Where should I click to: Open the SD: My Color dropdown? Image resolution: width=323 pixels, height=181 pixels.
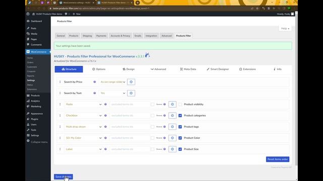pos(83,138)
